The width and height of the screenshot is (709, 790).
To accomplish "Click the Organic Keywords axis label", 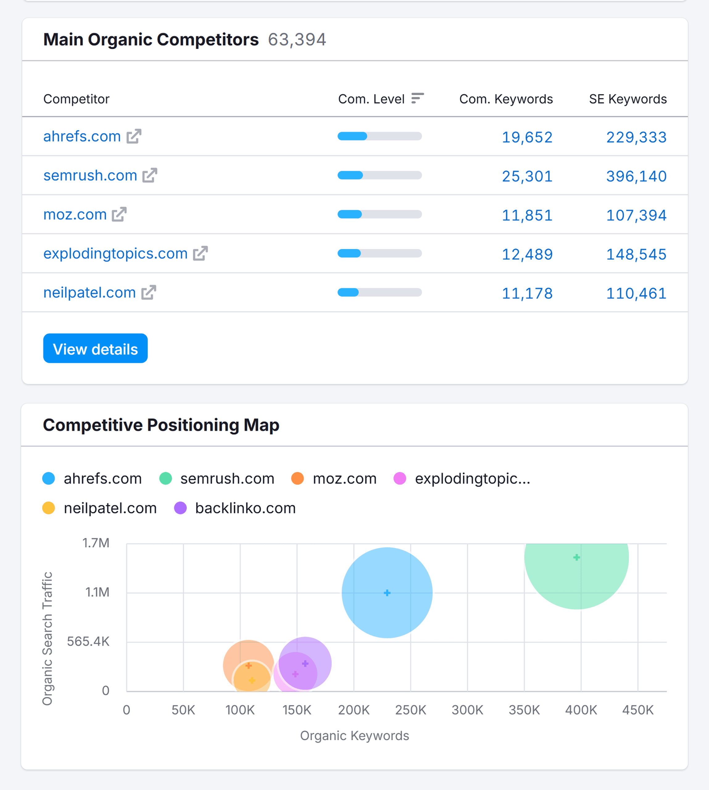I will [x=354, y=735].
